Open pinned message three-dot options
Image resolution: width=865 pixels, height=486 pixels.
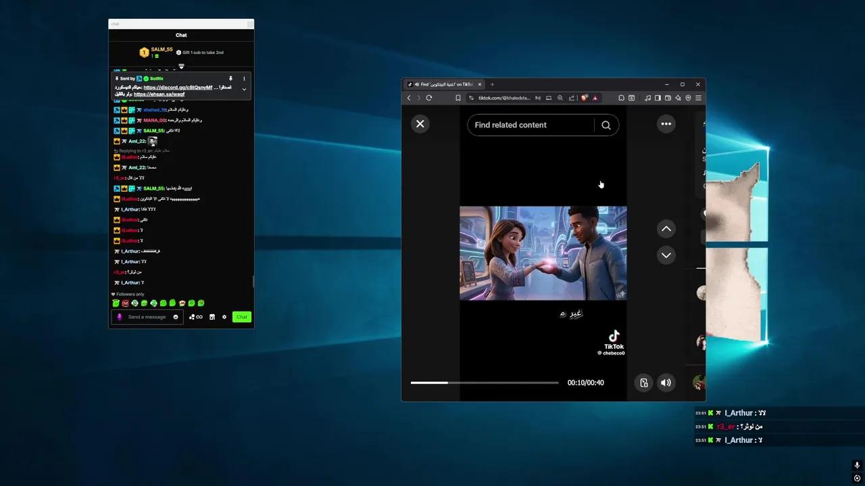[244, 79]
